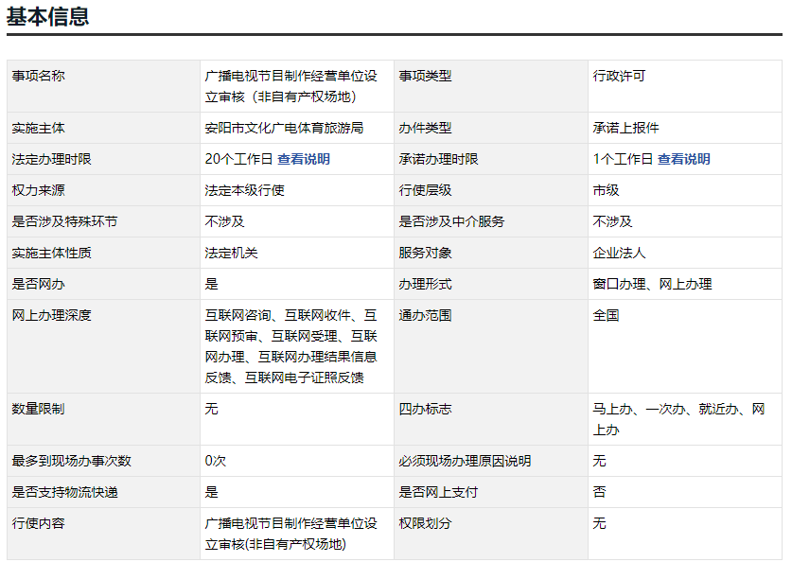
Task: Select the 是否网上支付 label cell
Action: (x=438, y=492)
